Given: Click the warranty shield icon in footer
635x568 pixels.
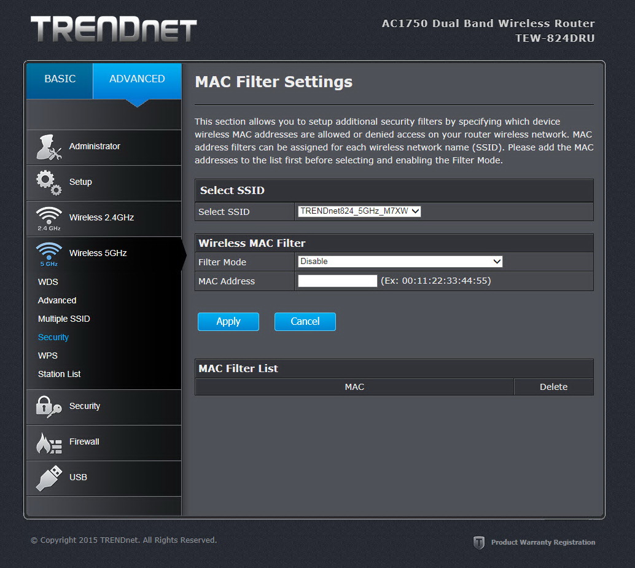Looking at the screenshot, I should 478,542.
